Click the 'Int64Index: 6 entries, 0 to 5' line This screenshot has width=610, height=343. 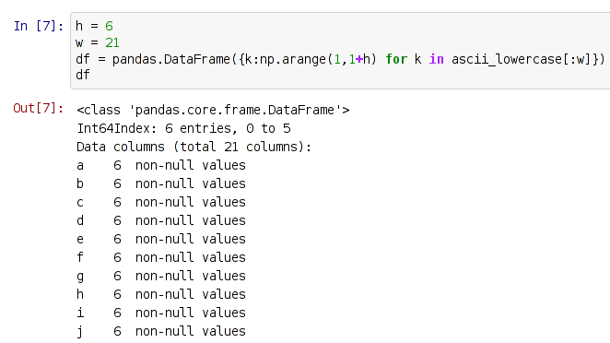coord(183,128)
